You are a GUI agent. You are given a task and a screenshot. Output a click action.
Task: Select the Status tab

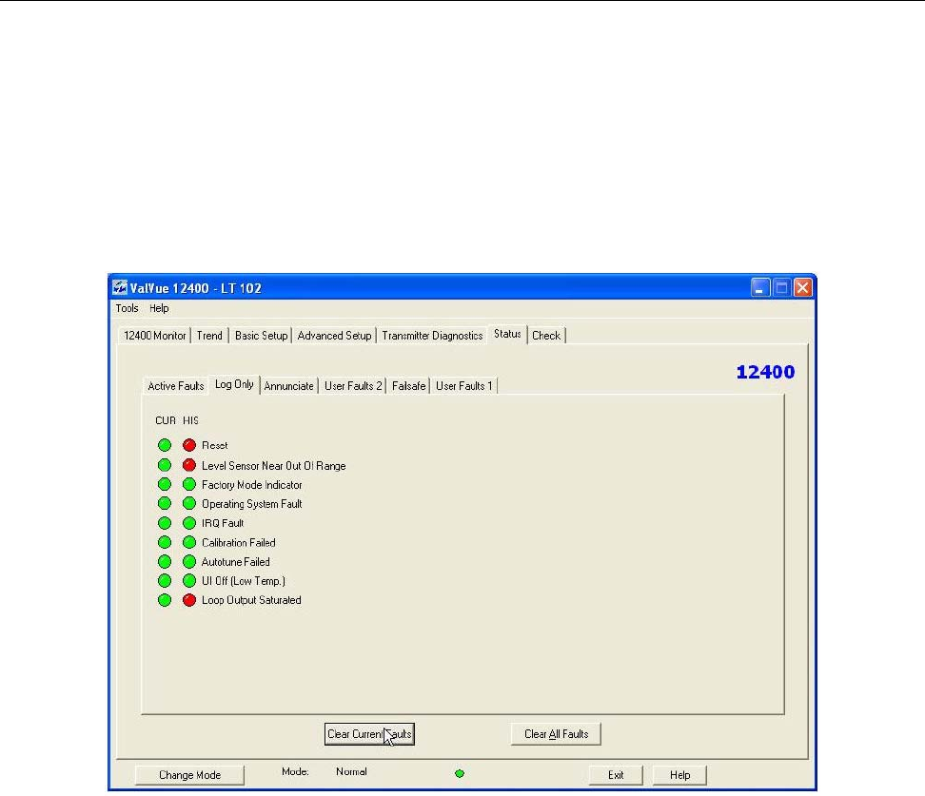507,334
